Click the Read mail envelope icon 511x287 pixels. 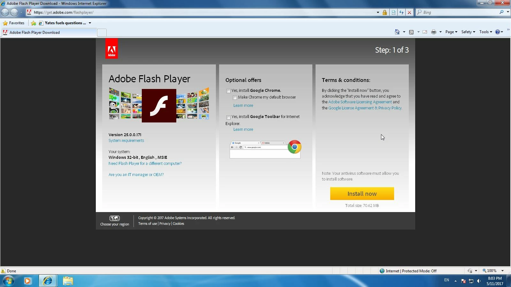tap(425, 32)
